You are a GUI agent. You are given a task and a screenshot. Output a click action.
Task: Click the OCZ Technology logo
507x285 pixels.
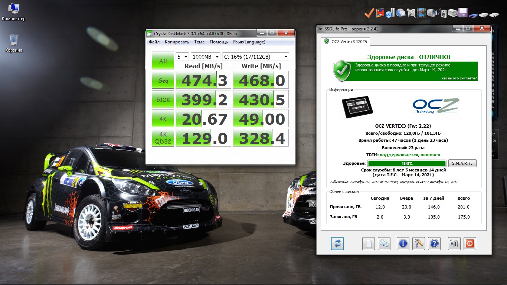tap(436, 106)
